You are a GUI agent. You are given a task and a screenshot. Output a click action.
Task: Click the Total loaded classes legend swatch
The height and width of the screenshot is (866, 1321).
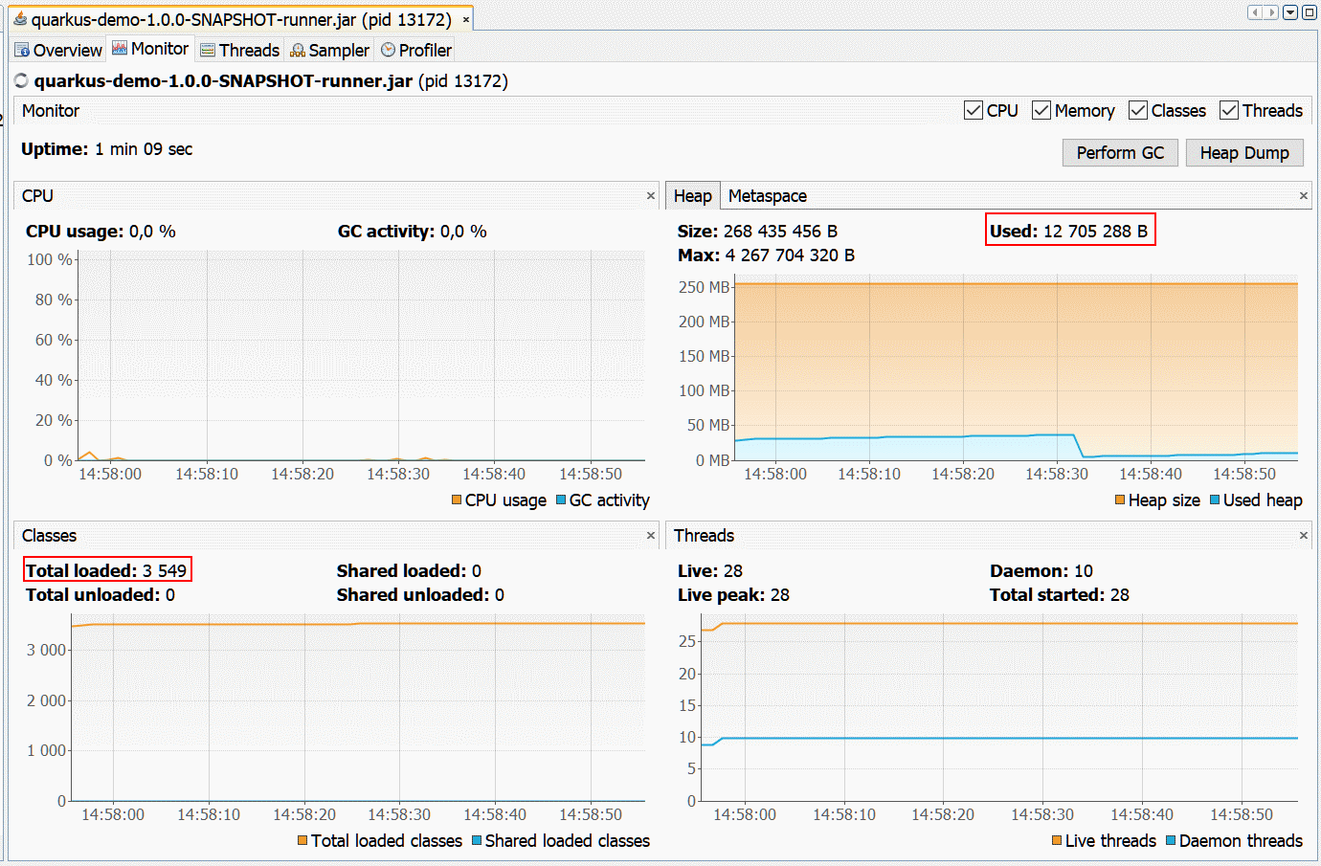coord(302,840)
